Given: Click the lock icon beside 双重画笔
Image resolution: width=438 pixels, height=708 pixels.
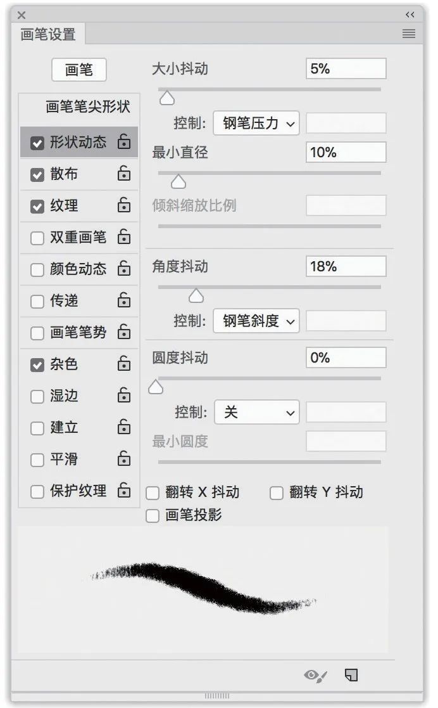Looking at the screenshot, I should click(124, 236).
